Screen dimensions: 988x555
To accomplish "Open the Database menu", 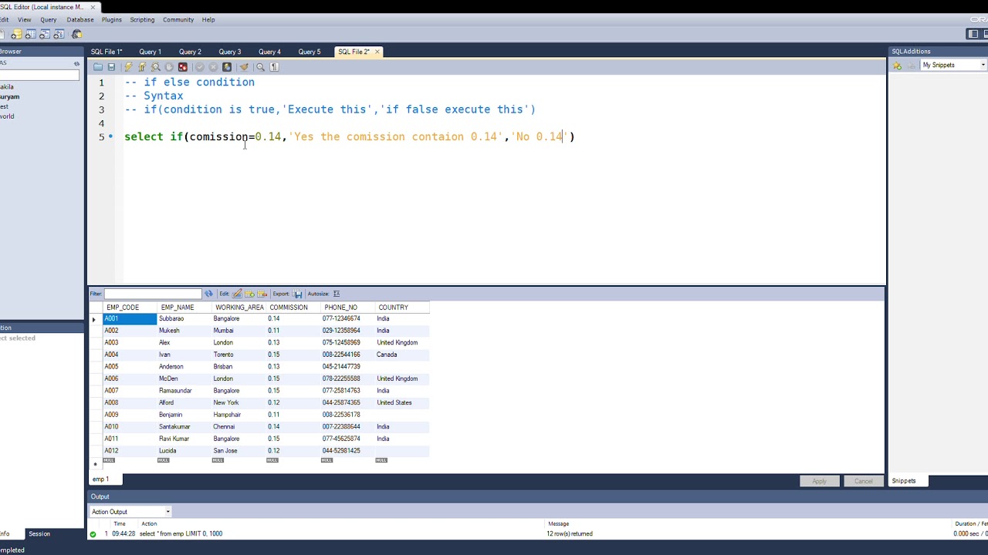I will (80, 19).
